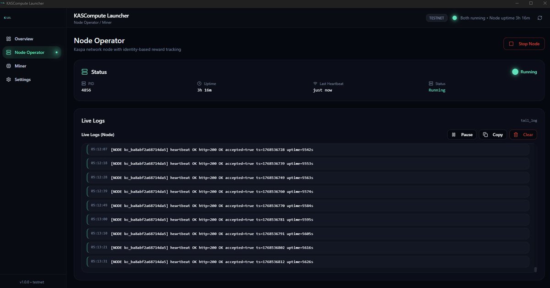Image resolution: width=550 pixels, height=288 pixels.
Task: Stop the node with Stop Node button
Action: coord(524,44)
